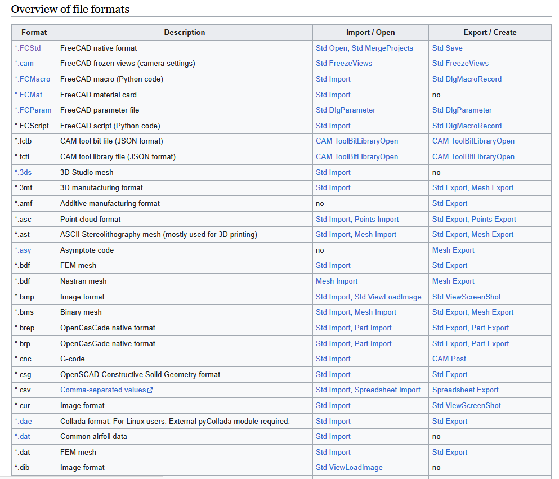Click Part Export in the *.brp row
Viewport: 559px width, 479px height.
(x=490, y=343)
